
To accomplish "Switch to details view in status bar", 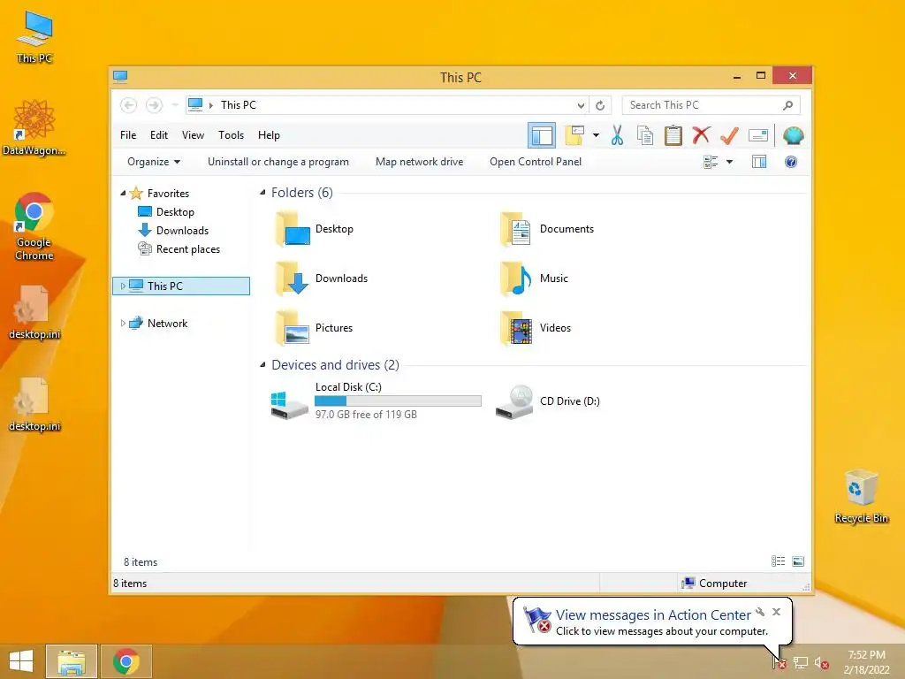I will (778, 561).
